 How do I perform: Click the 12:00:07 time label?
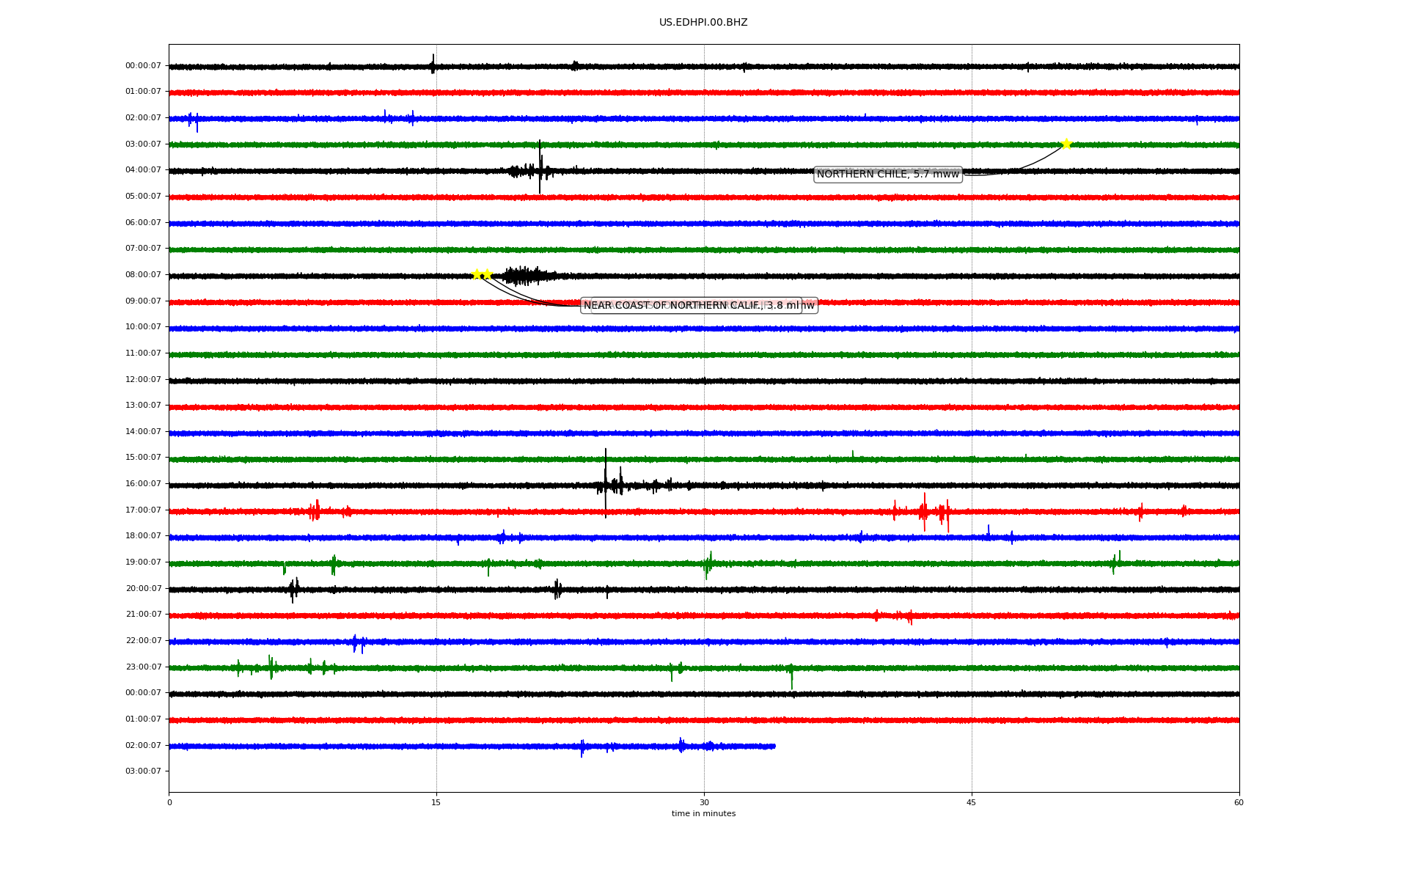(143, 380)
